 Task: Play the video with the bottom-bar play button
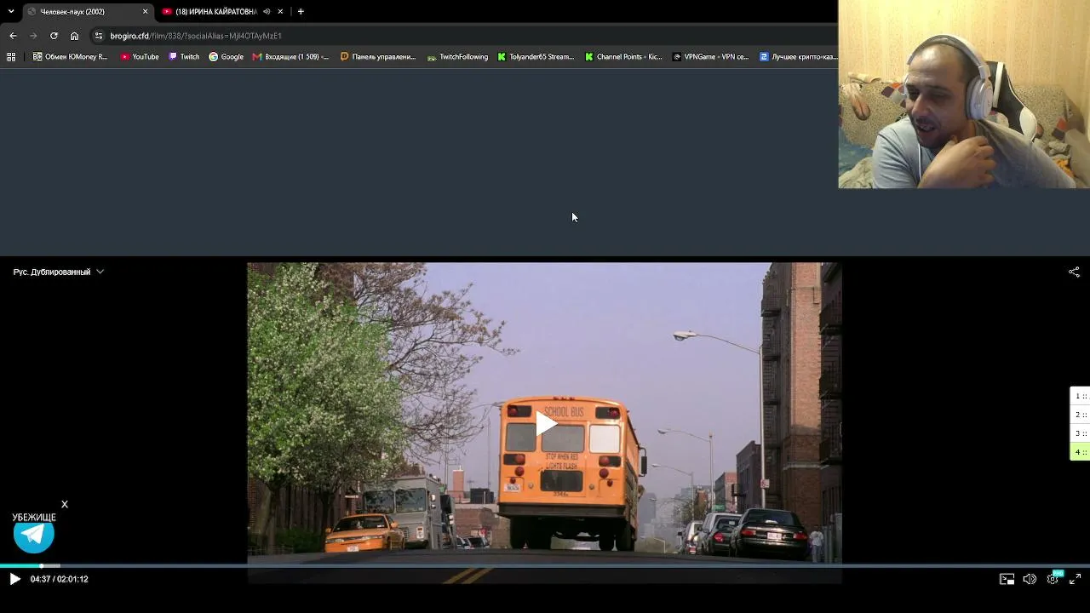pyautogui.click(x=14, y=579)
